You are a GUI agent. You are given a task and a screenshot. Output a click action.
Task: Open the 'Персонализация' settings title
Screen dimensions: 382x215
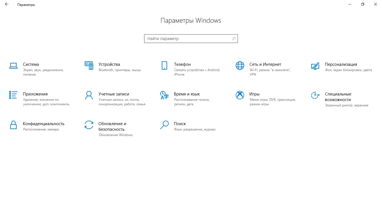click(x=341, y=64)
